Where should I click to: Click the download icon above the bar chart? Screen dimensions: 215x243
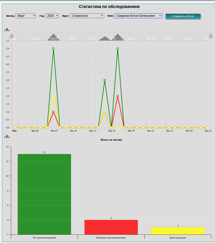pos(7,136)
